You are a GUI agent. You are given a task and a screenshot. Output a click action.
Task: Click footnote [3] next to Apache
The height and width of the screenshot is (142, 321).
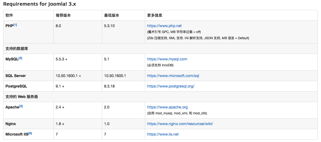(21, 106)
